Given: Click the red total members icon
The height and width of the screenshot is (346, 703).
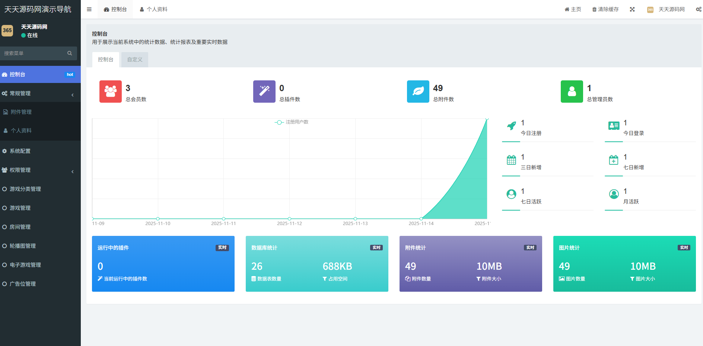Looking at the screenshot, I should [x=111, y=92].
